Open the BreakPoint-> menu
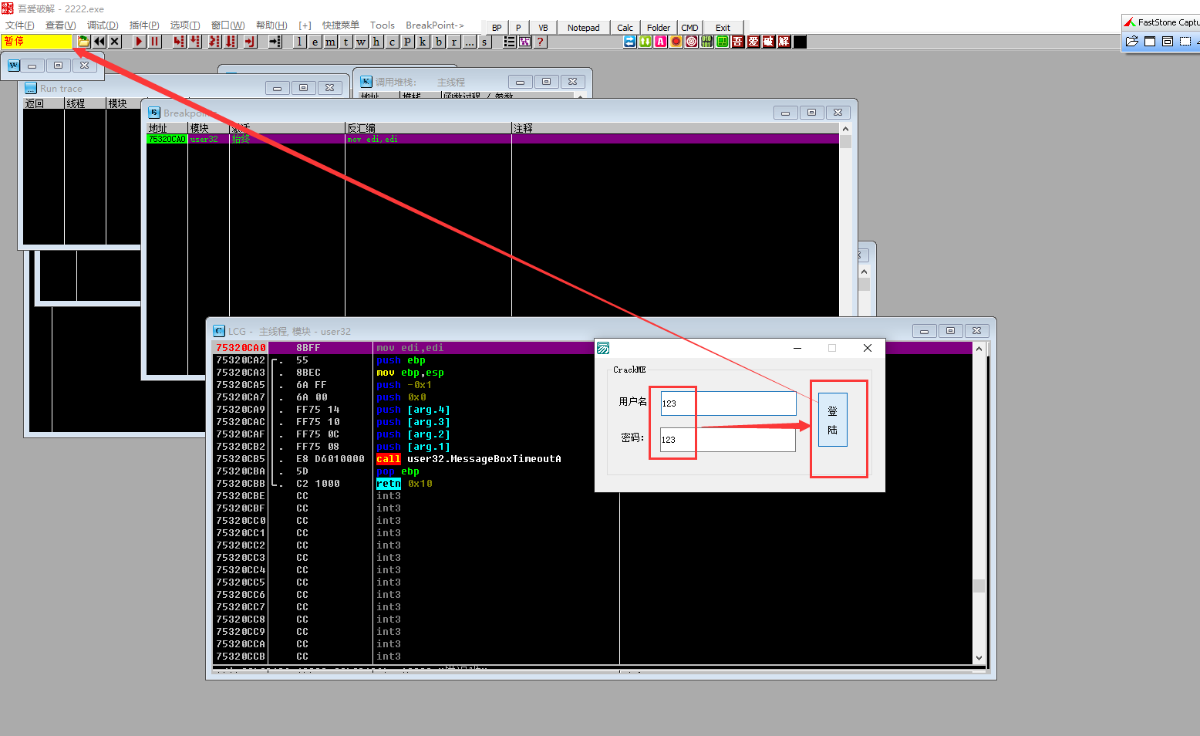 [x=435, y=25]
